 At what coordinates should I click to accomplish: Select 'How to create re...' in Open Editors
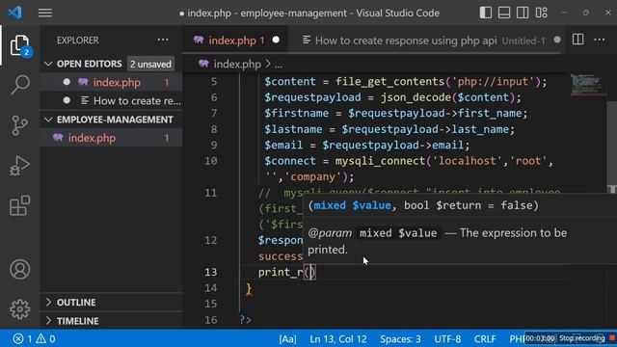(x=112, y=101)
